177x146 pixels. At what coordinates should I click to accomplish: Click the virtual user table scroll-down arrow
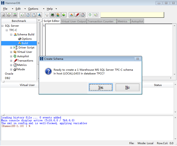point(175,112)
